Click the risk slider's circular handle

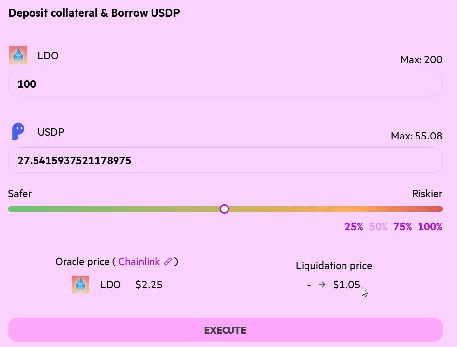click(224, 209)
